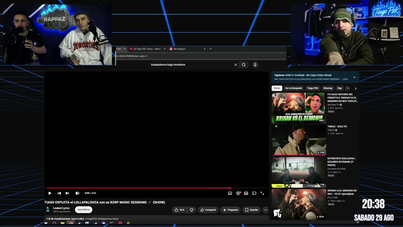Open the Compartir share button
Image resolution: width=403 pixels, height=227 pixels.
[x=208, y=210]
